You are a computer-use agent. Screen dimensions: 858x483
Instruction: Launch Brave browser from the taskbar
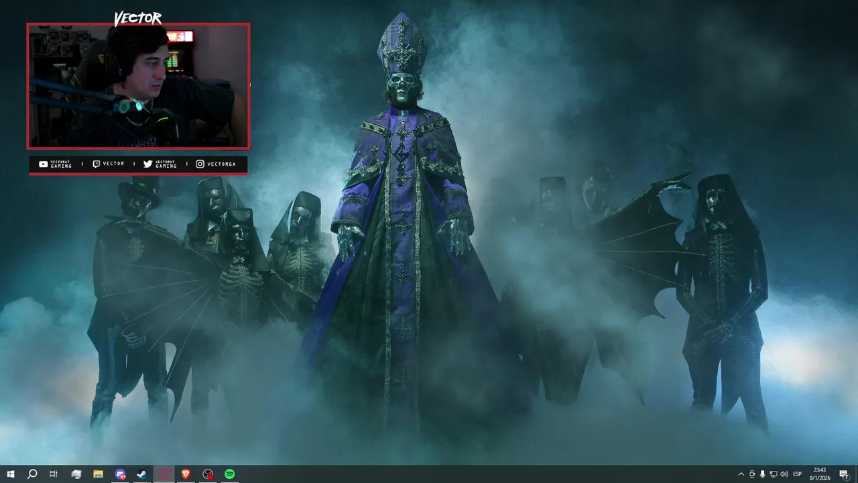coord(186,474)
